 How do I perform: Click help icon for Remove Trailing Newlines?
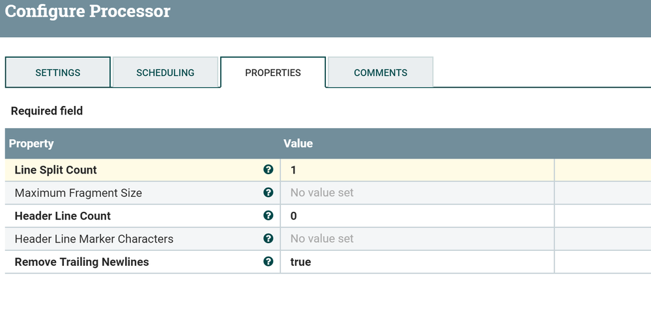pos(268,262)
